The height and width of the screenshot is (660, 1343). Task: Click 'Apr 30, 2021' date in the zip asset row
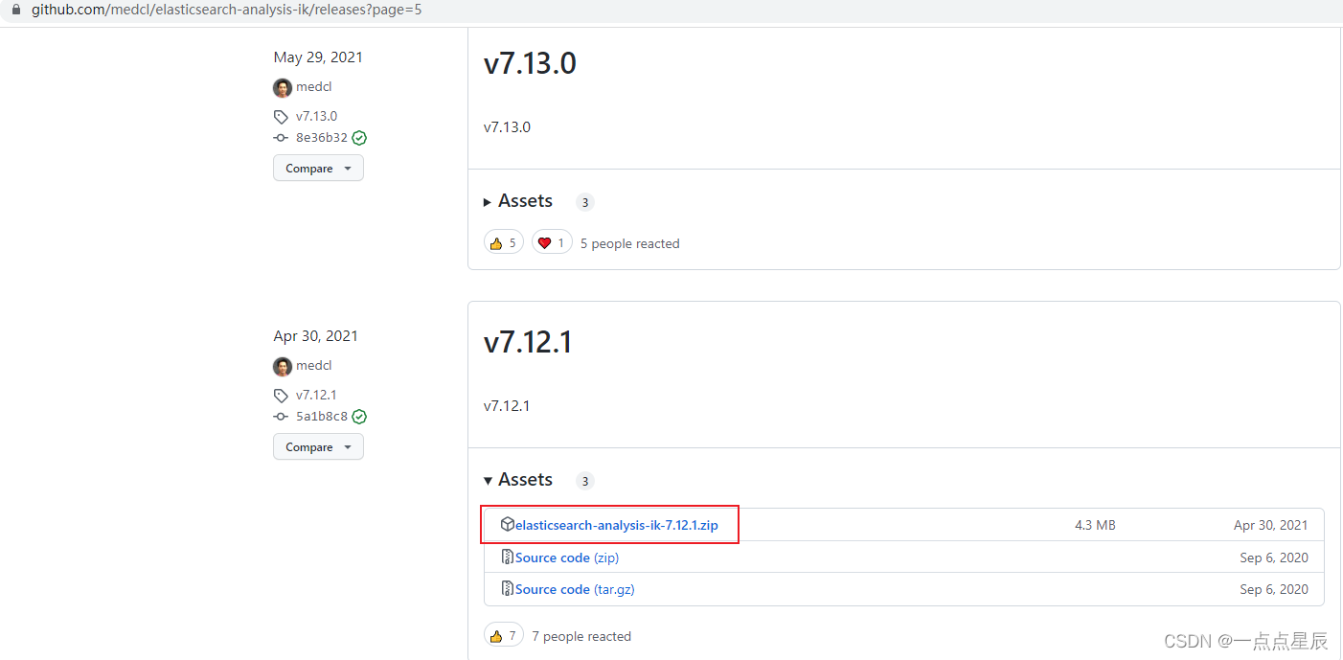coord(1271,525)
